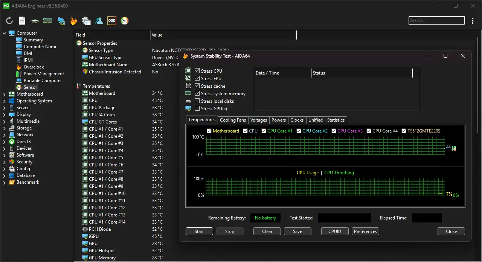Expand the Benchmark tree node
The height and width of the screenshot is (262, 482).
[x=5, y=182]
